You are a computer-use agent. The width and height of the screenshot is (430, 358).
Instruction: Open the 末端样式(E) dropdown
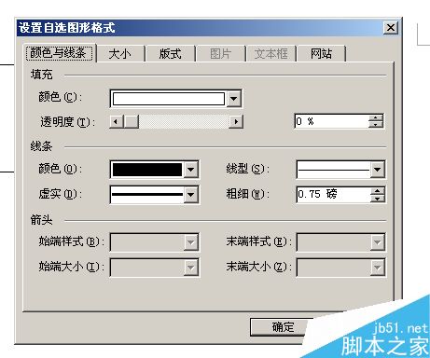341,241
